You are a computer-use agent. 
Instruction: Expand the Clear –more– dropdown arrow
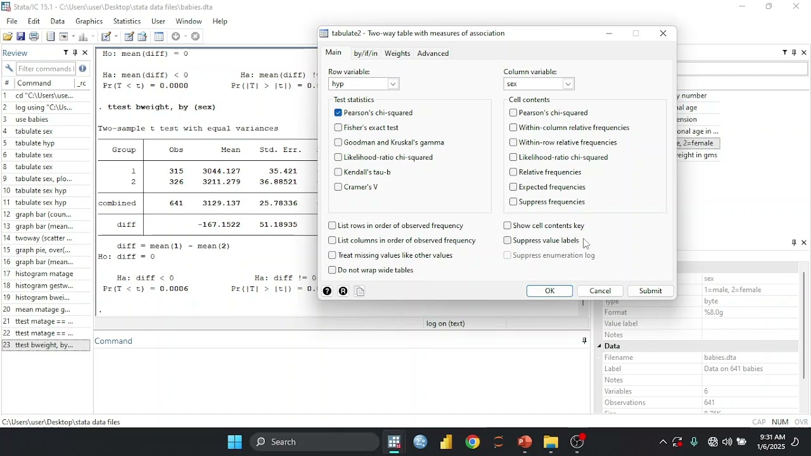185,37
